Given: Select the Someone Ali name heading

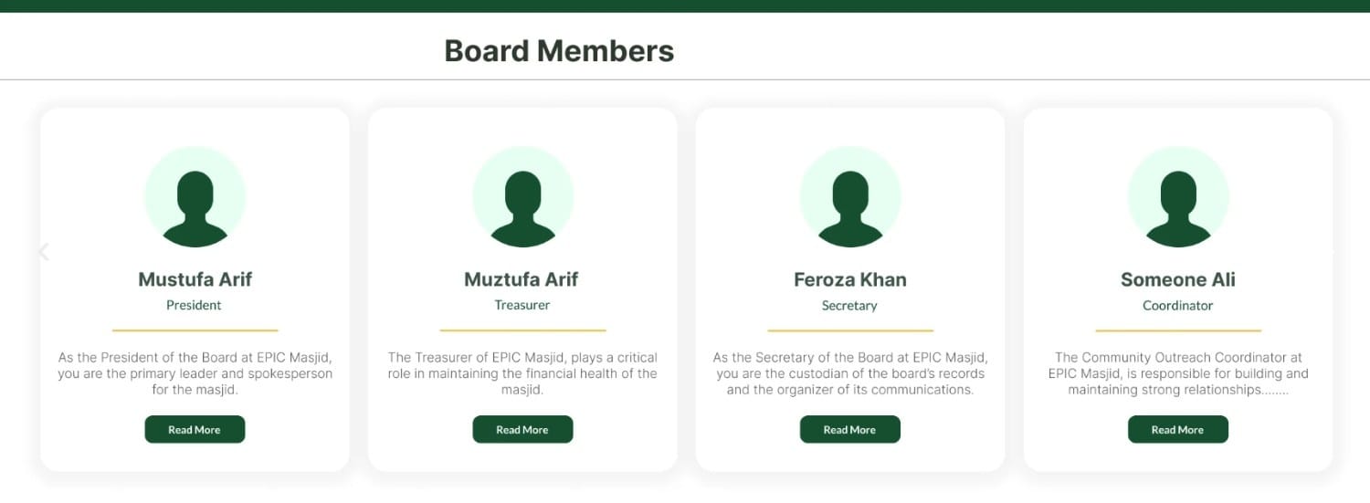Looking at the screenshot, I should click(x=1178, y=279).
